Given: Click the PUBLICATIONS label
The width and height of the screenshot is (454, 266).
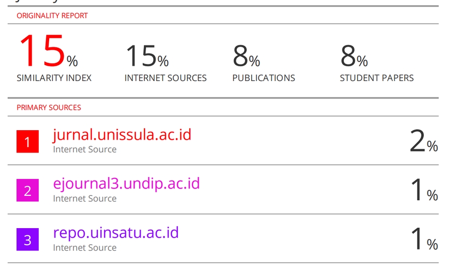Looking at the screenshot, I should click(264, 78).
